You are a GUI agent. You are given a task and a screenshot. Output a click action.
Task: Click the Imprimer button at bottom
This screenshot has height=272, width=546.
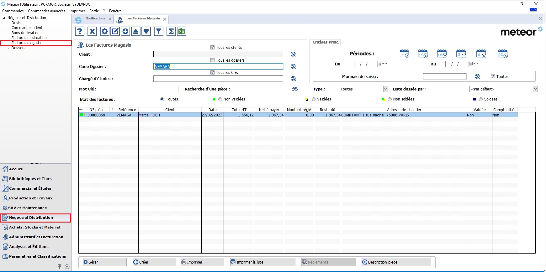click(x=202, y=262)
